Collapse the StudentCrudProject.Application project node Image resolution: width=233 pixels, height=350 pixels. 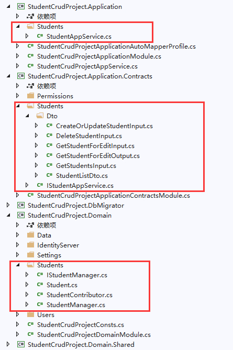(x=8, y=6)
